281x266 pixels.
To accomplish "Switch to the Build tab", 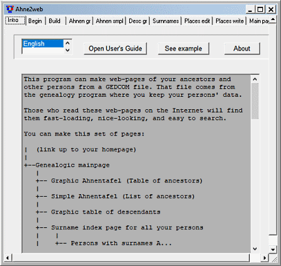I will tap(55, 21).
